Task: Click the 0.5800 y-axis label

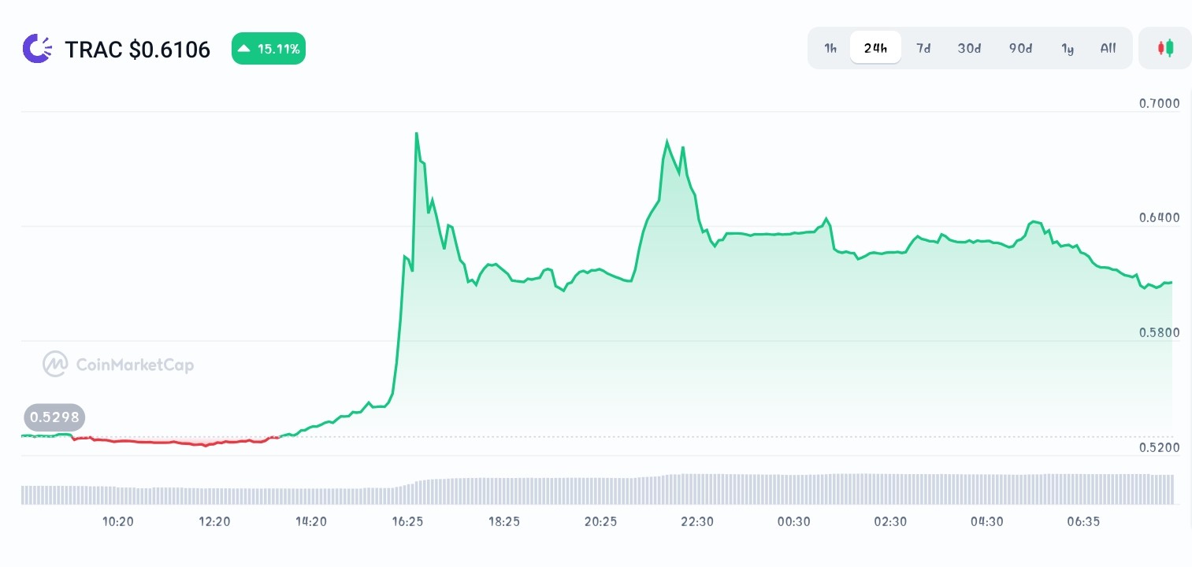Action: tap(1159, 333)
